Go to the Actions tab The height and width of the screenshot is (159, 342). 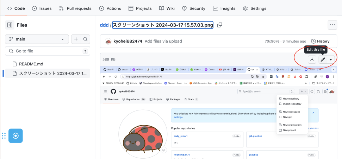[x=110, y=8]
